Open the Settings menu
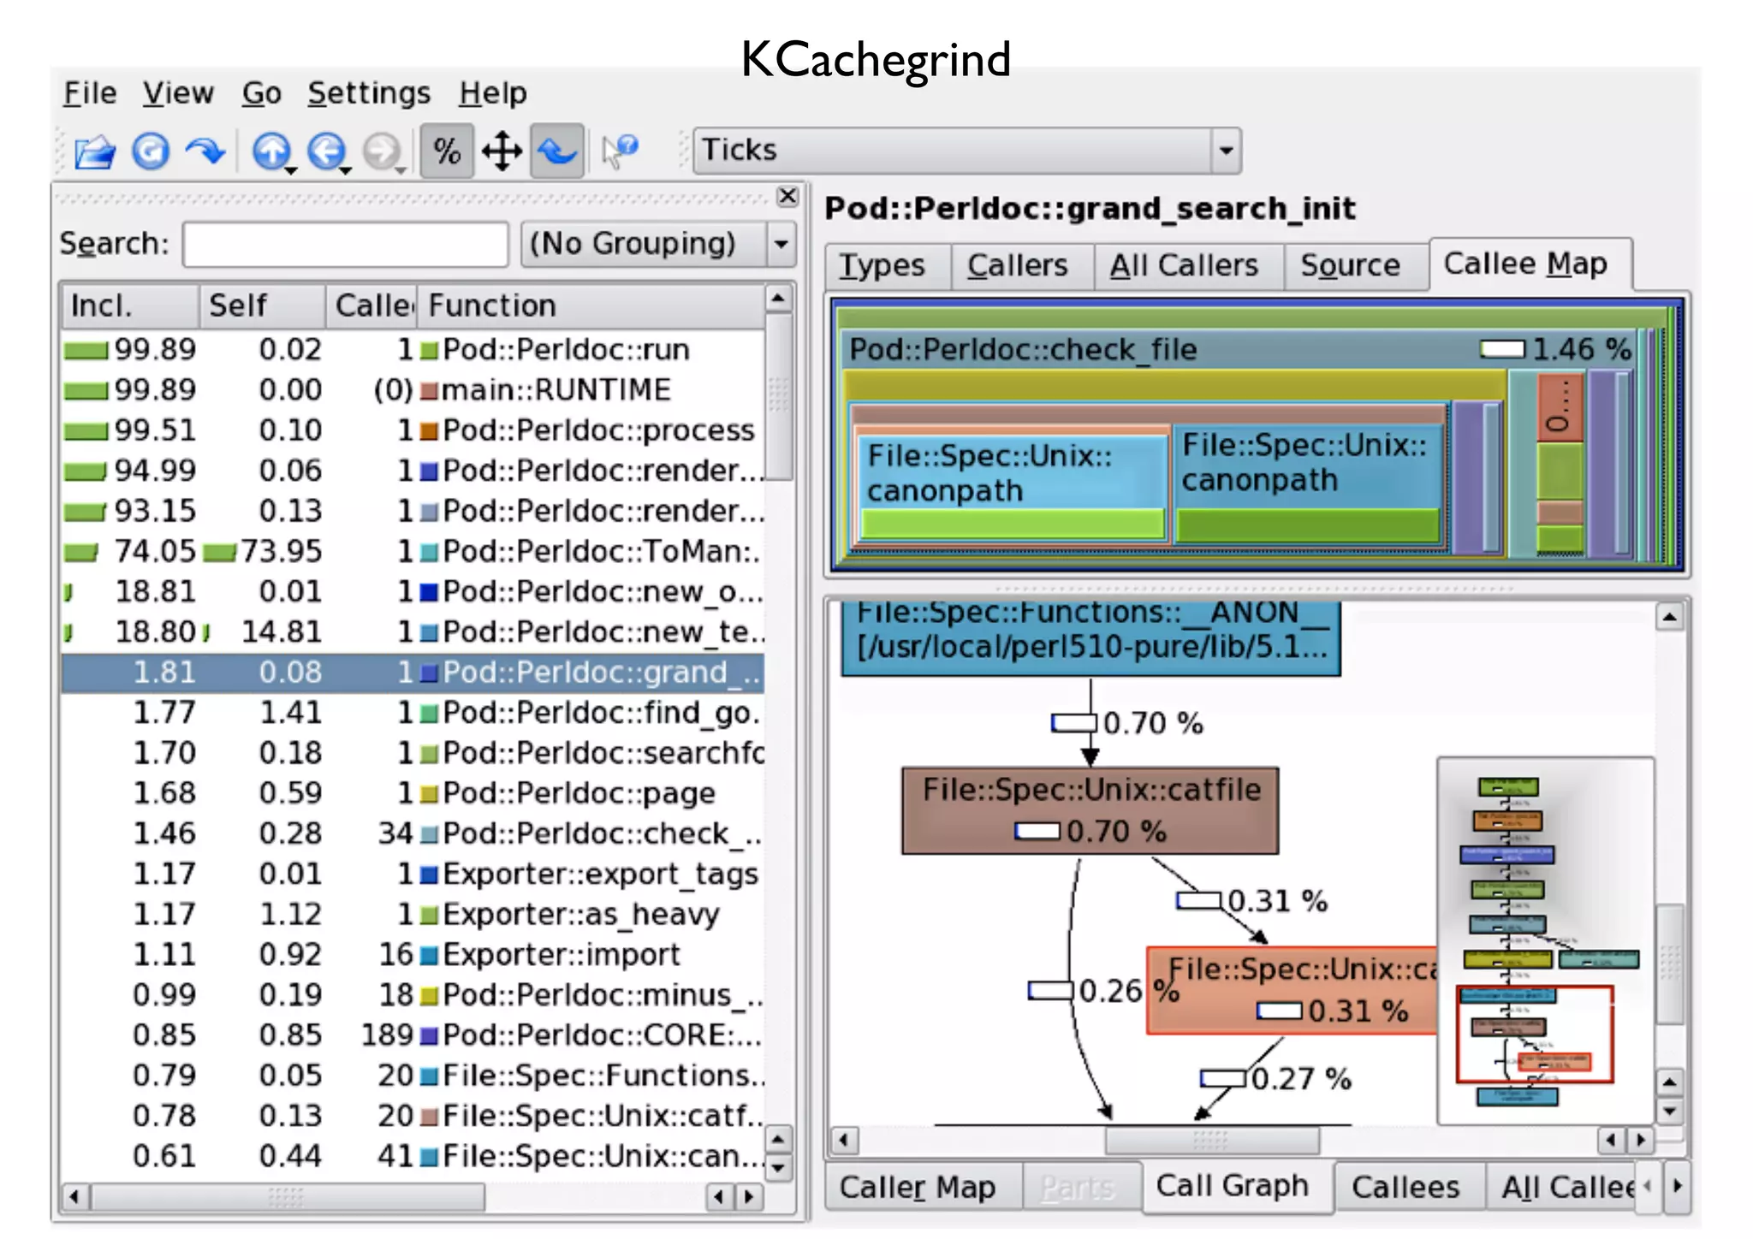1753x1239 pixels. [x=369, y=92]
